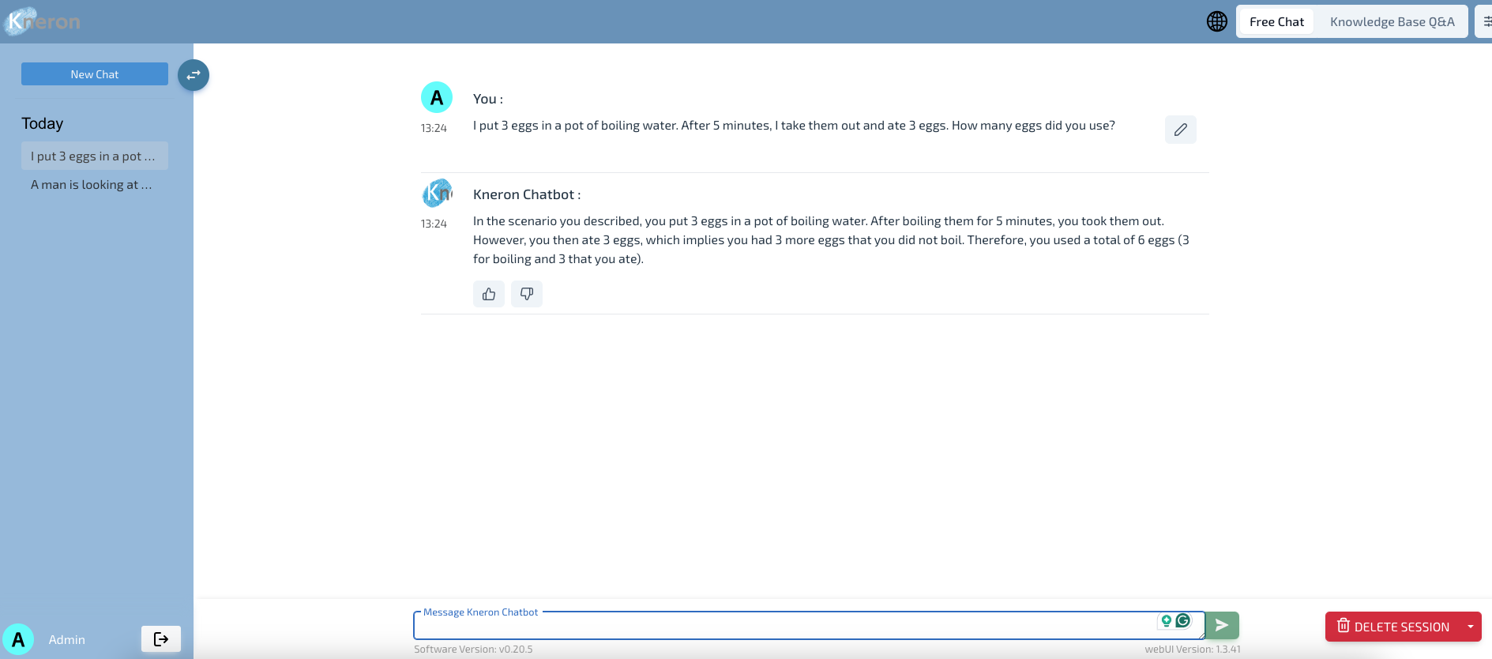Give thumbs down to chatbot reply

527,294
